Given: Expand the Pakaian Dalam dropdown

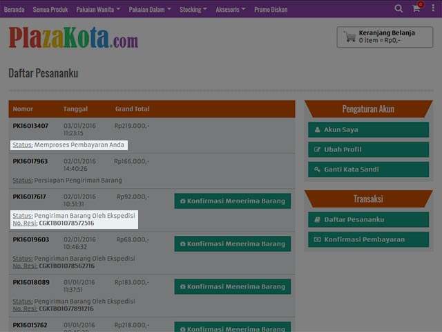Looking at the screenshot, I should (x=149, y=9).
